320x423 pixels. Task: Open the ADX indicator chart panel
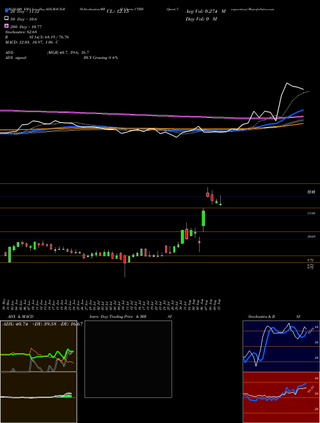pyautogui.click(x=38, y=346)
